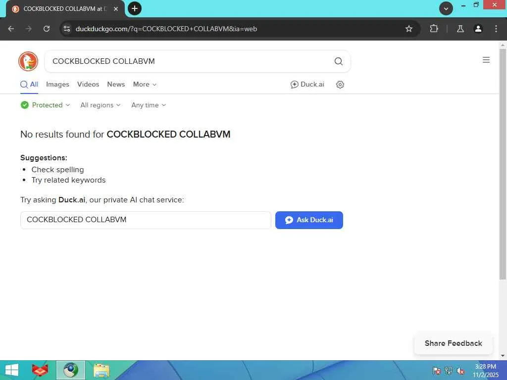The image size is (507, 380).
Task: Switch to the Videos results tab
Action: (x=88, y=84)
